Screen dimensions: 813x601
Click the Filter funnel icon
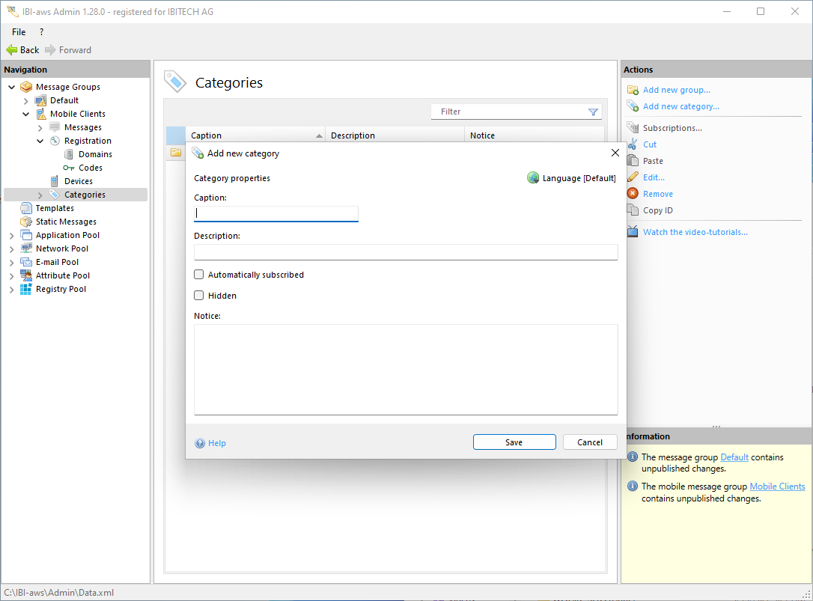[593, 112]
